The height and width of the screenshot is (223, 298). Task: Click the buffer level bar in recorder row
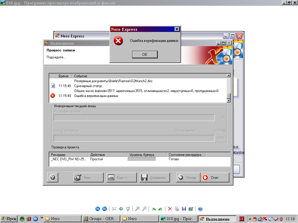tap(142, 159)
